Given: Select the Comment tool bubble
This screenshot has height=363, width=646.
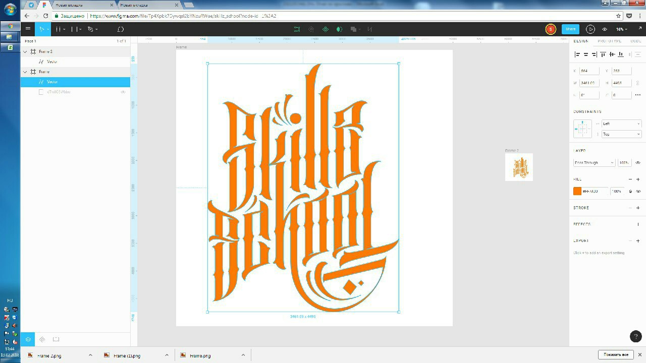Looking at the screenshot, I should 121,29.
